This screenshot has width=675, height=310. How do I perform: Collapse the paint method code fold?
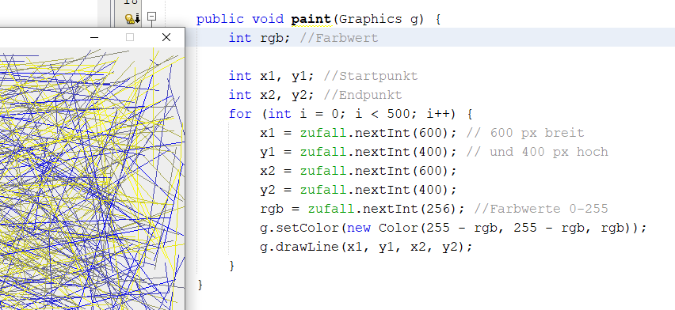[151, 17]
